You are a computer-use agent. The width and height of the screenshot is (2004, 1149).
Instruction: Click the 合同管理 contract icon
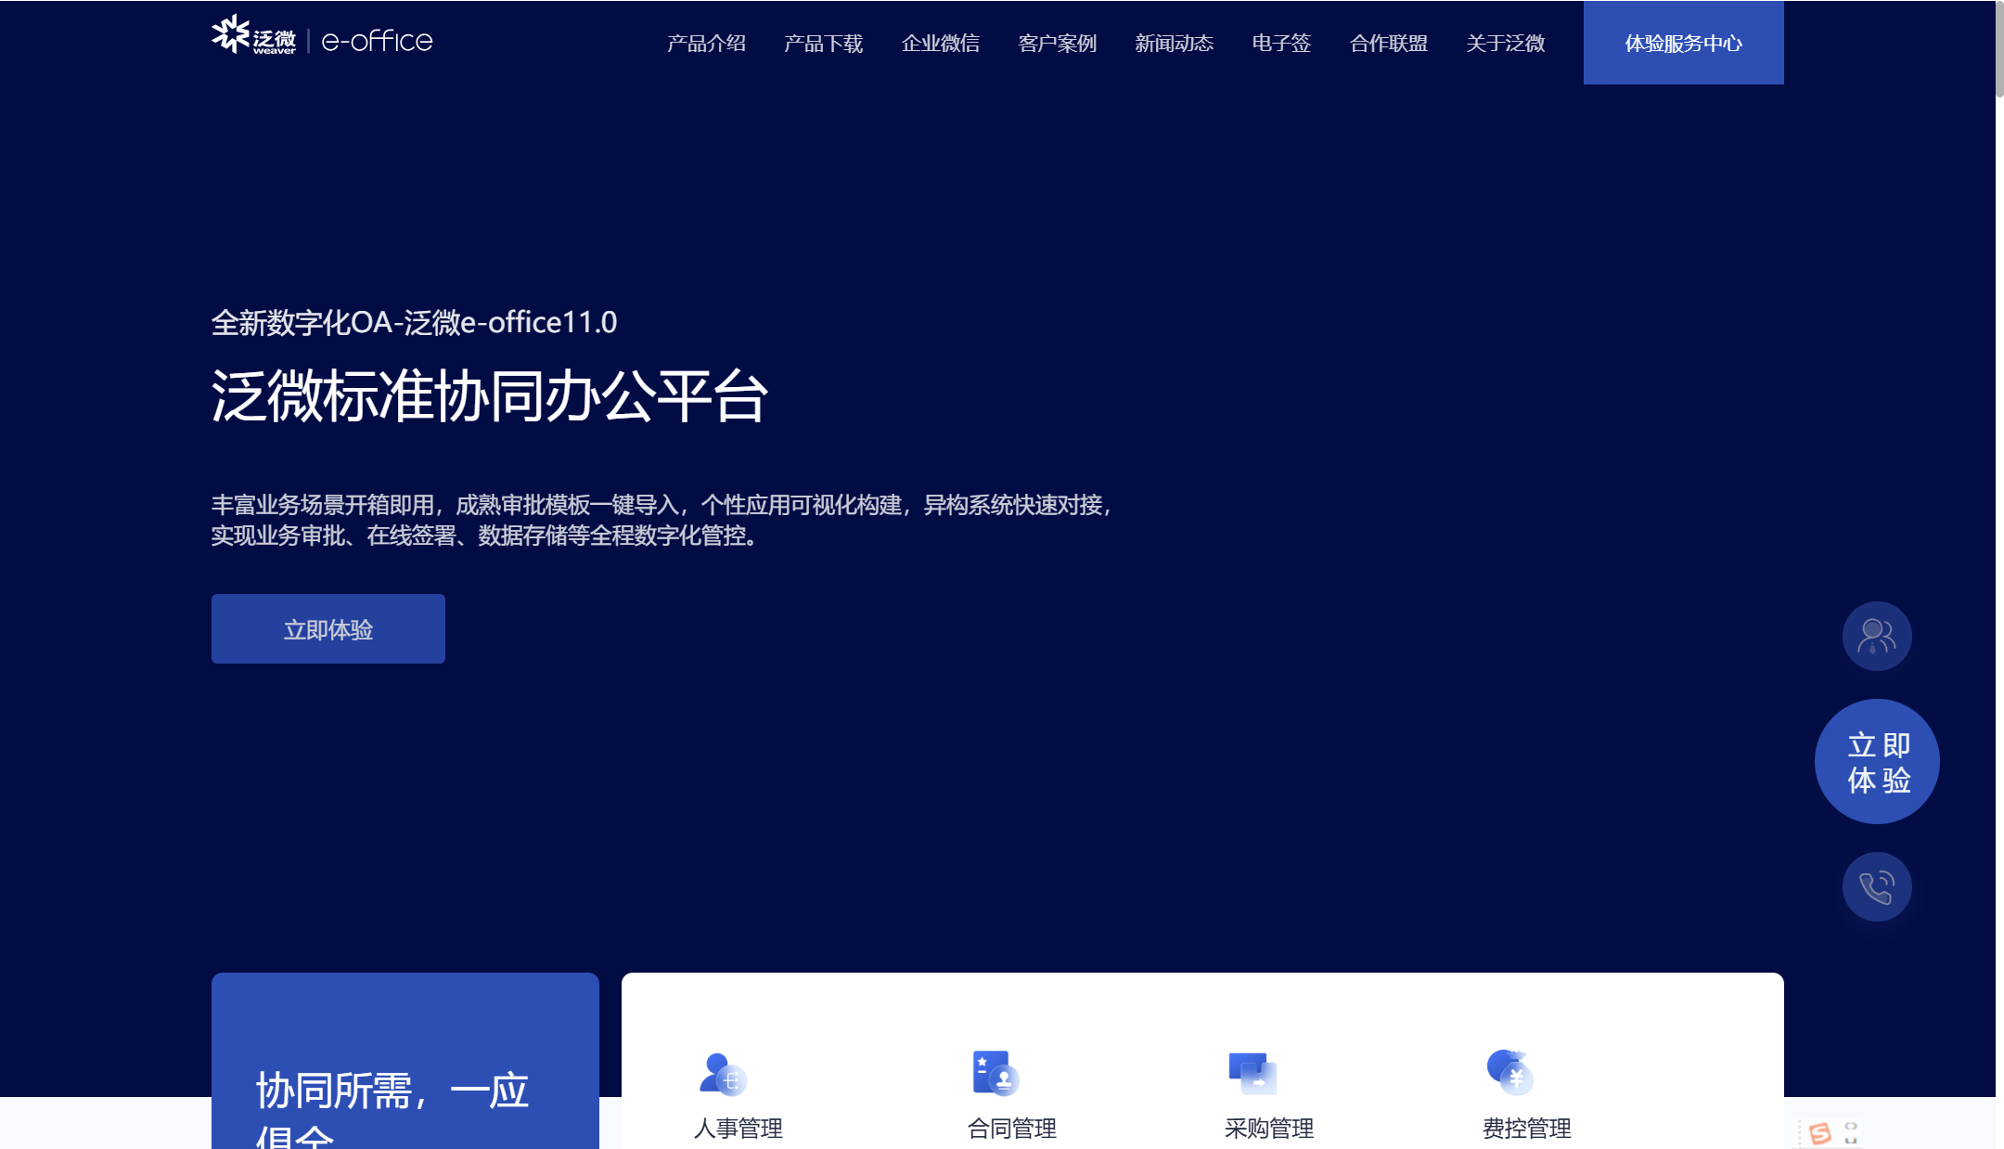click(995, 1074)
